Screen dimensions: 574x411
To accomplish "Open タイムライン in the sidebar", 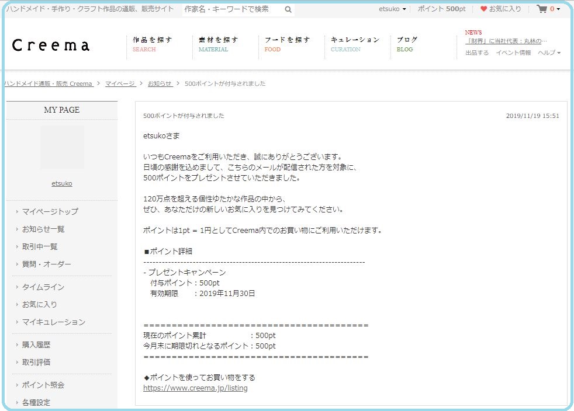I will pos(43,287).
